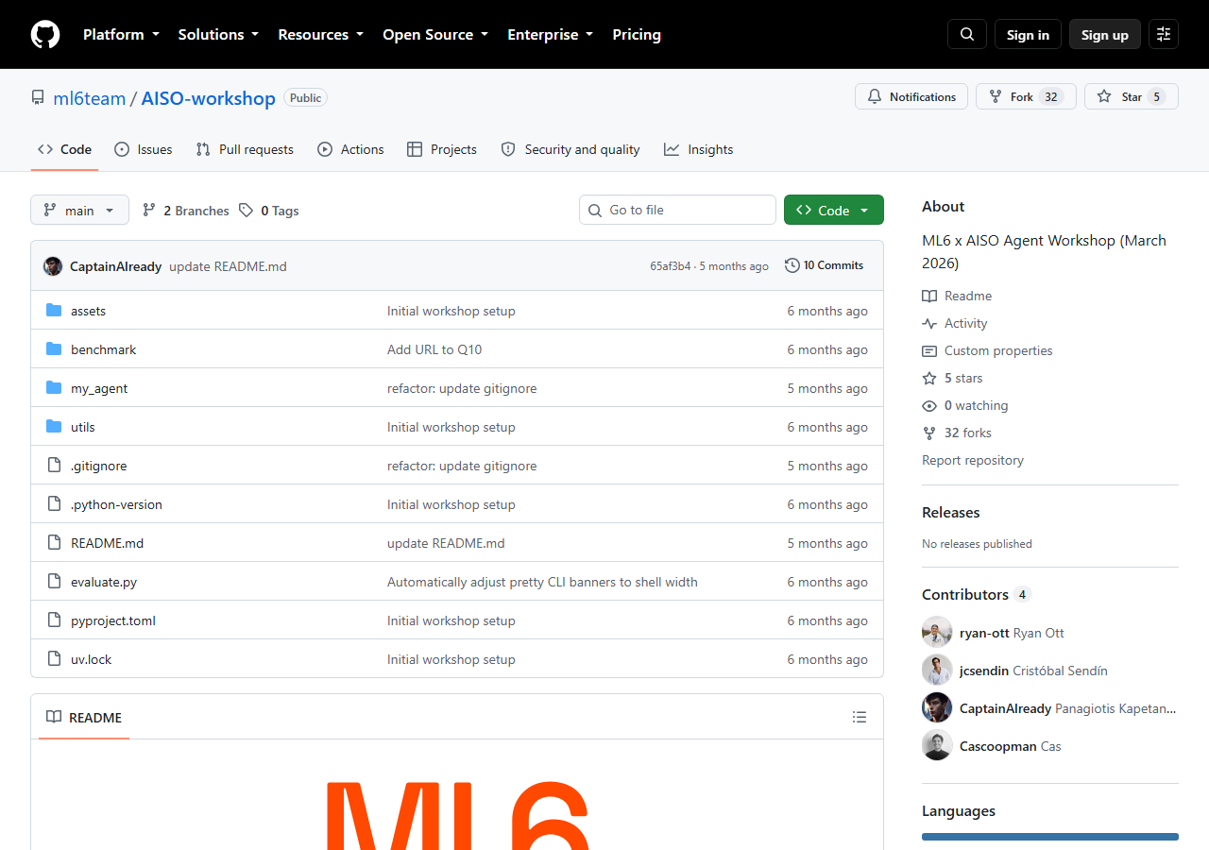1209x850 pixels.
Task: Expand the Open Source menu
Action: tap(435, 34)
